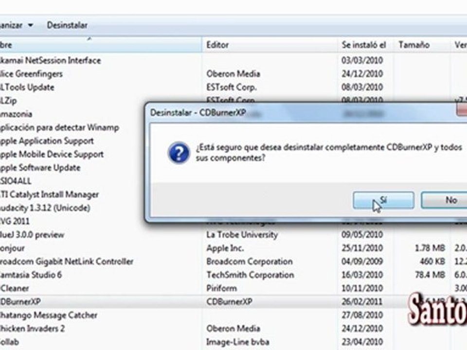
Task: Click install date 26/02/2011
Action: click(362, 301)
